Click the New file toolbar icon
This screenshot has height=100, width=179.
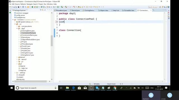tap(10, 7)
